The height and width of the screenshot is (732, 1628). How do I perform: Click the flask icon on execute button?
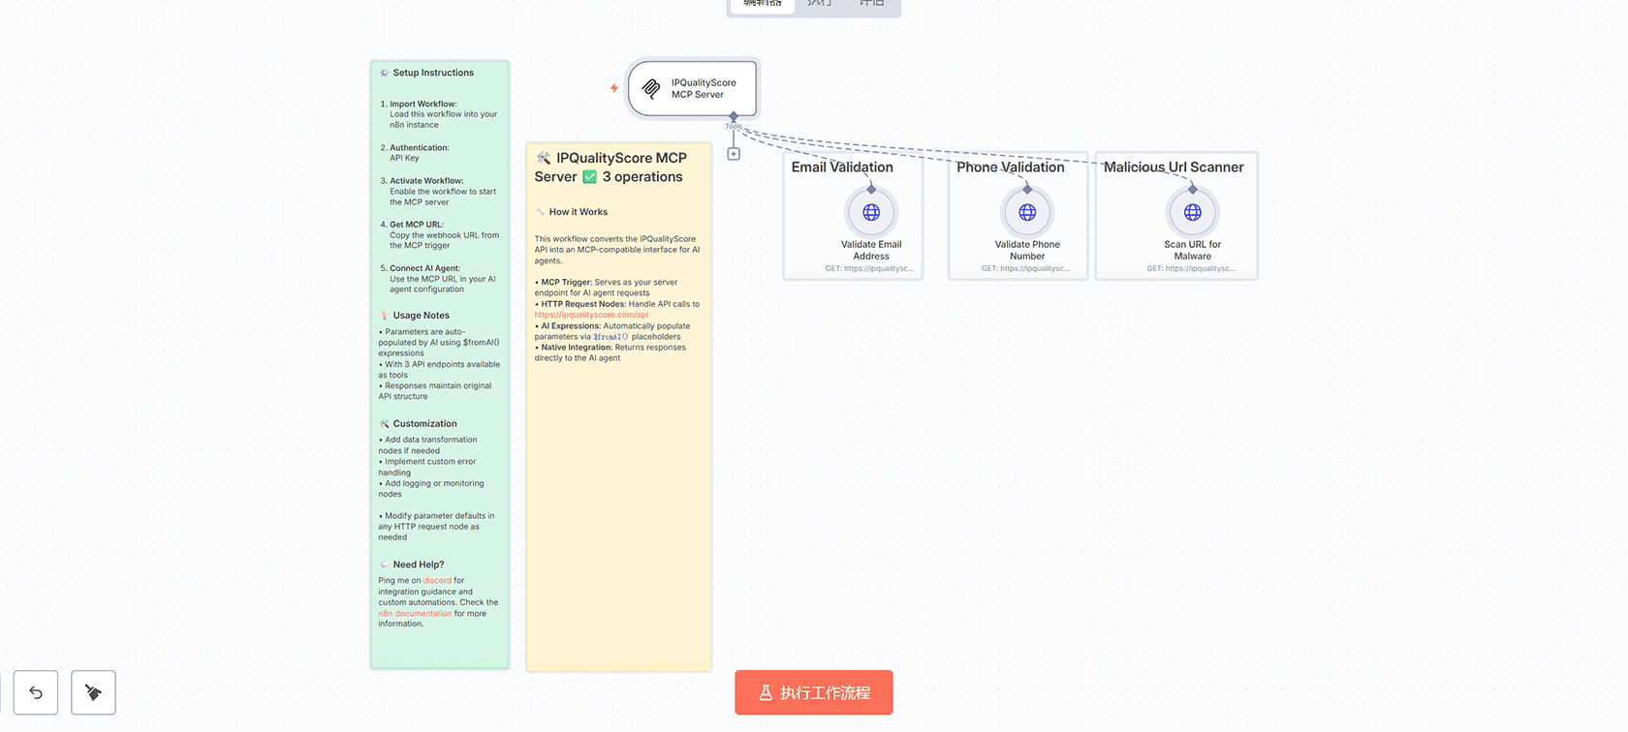click(766, 693)
